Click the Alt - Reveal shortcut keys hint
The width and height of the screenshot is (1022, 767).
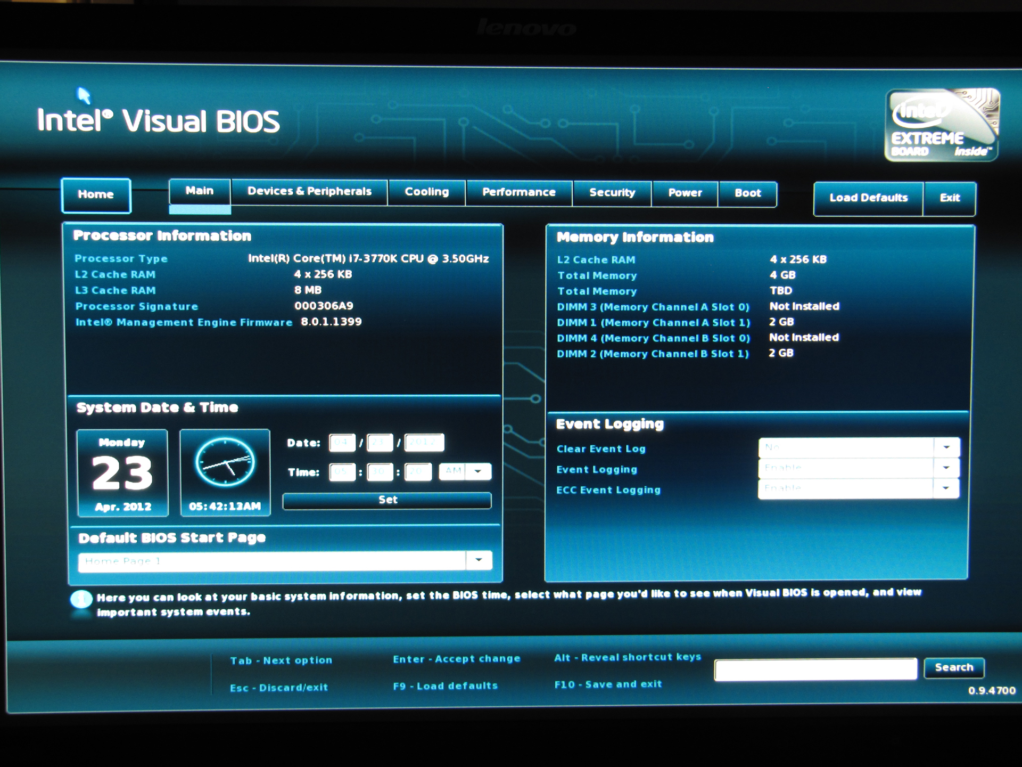coord(628,657)
